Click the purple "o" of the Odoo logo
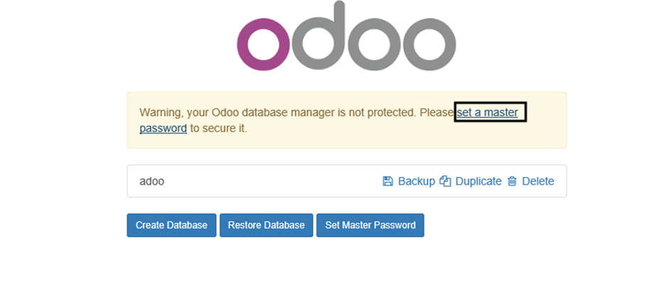Viewport: 655px width, 302px height. tap(264, 44)
